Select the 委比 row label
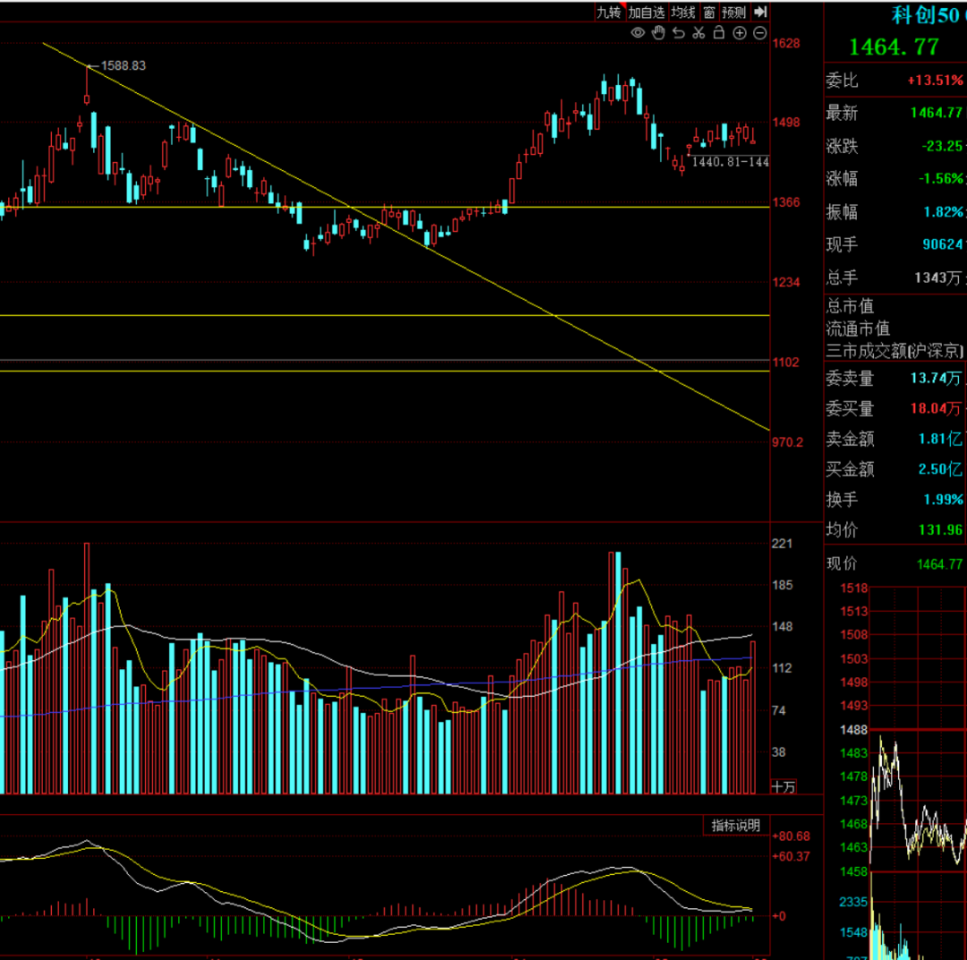Viewport: 967px width, 960px height. (x=842, y=81)
